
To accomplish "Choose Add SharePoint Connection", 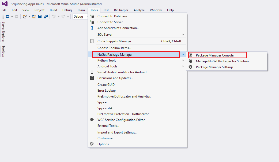I will [137, 28].
